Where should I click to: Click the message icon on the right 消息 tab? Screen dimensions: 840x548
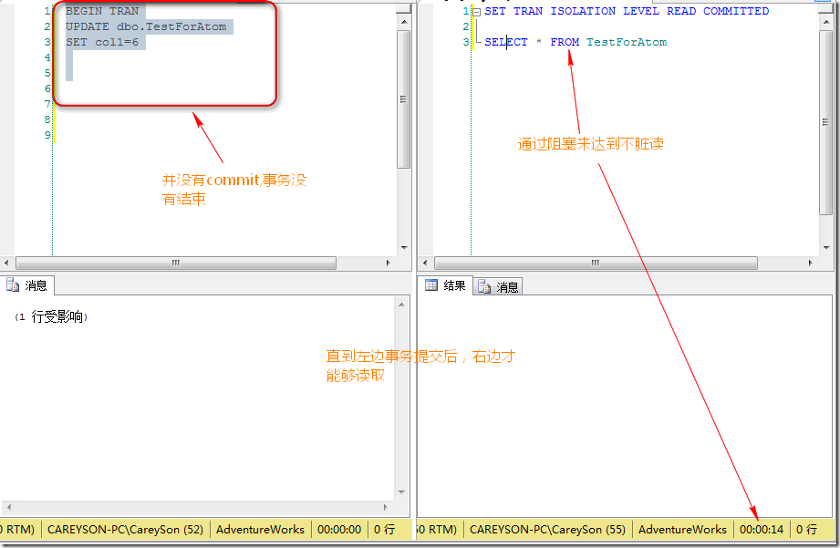(x=484, y=285)
